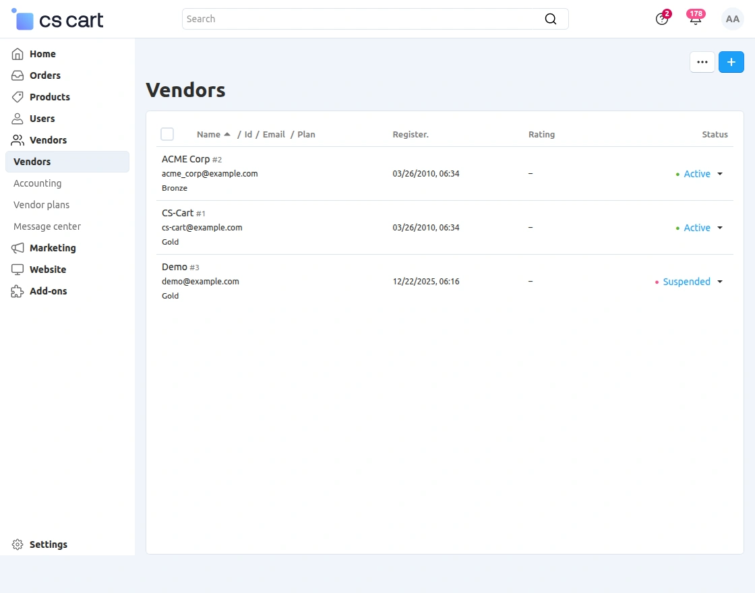Open the ellipsis actions menu
Screen dimensions: 755x593
[702, 62]
